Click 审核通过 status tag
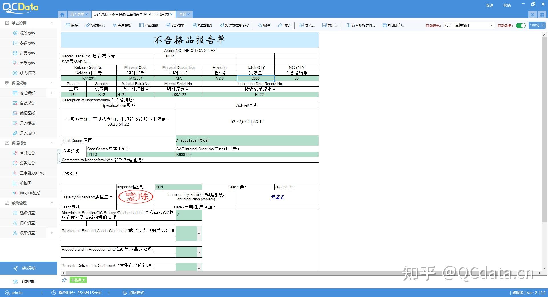Image resolution: width=548 pixels, height=297 pixels. [x=78, y=280]
